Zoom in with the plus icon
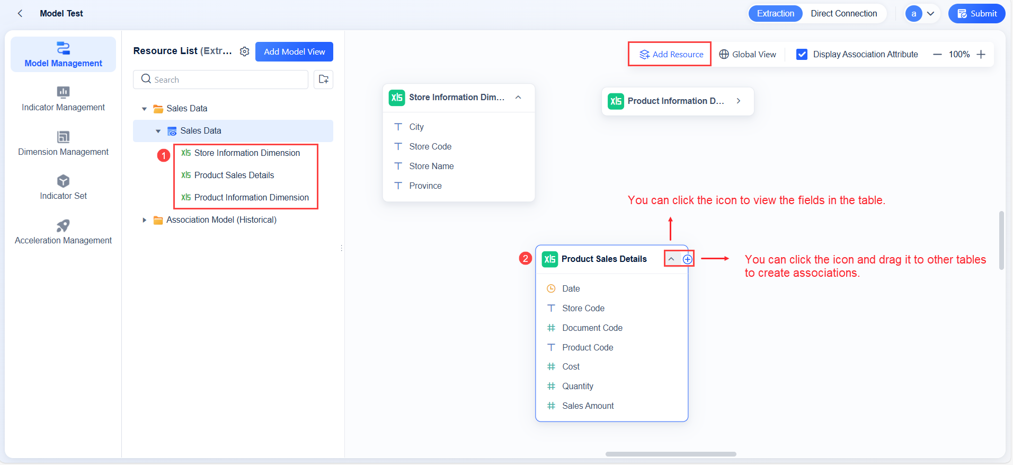 981,54
